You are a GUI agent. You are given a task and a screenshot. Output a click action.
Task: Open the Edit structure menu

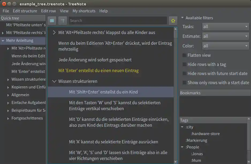click(25, 11)
